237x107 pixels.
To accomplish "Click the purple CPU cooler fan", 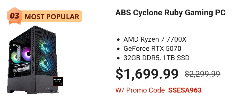I will (x=27, y=54).
